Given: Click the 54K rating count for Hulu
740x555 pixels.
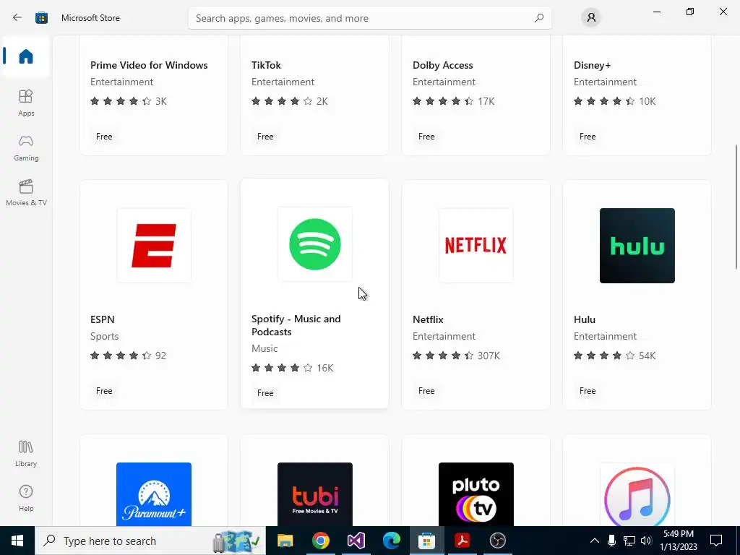Looking at the screenshot, I should (x=647, y=356).
